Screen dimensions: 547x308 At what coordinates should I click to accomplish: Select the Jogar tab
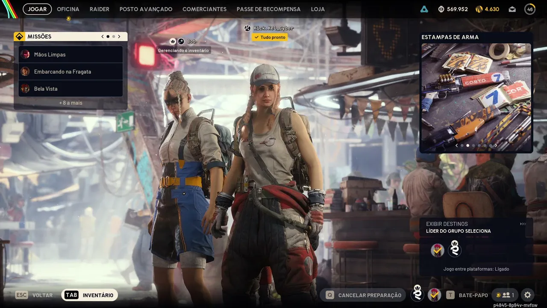tap(37, 9)
